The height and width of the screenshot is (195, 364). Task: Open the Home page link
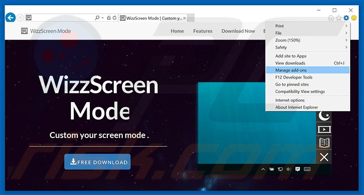tap(177, 31)
